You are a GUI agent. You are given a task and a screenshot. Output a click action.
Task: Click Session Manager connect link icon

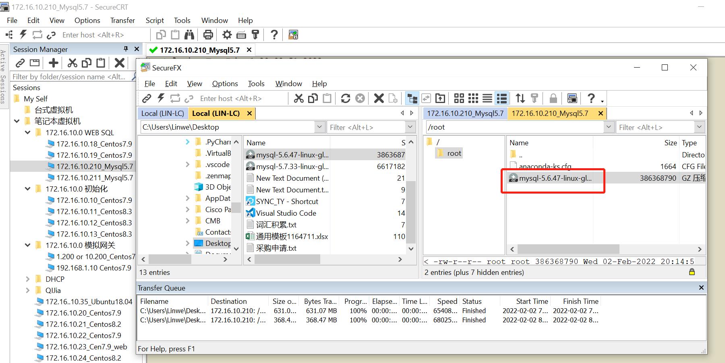[x=20, y=63]
